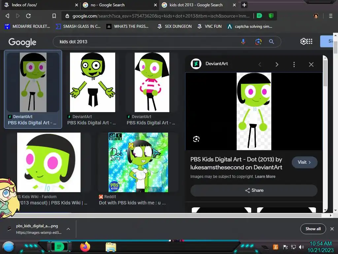
Task: Search inside image with Lens overlay icon
Action: [x=196, y=139]
